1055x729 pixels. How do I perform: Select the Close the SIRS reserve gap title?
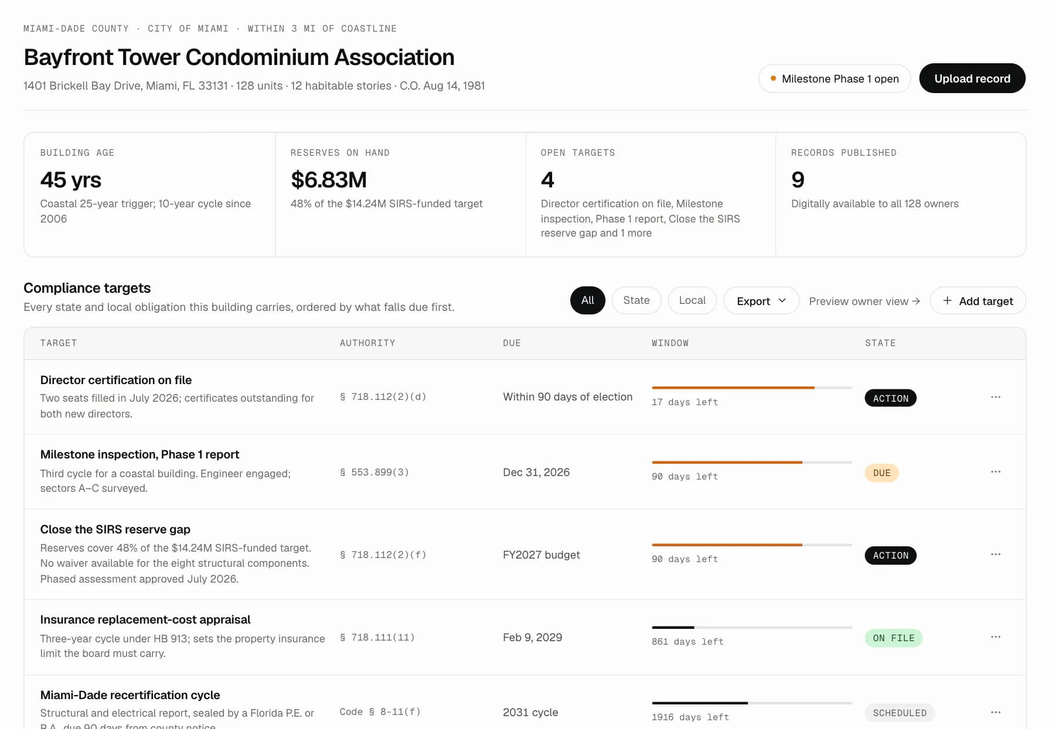click(x=115, y=529)
